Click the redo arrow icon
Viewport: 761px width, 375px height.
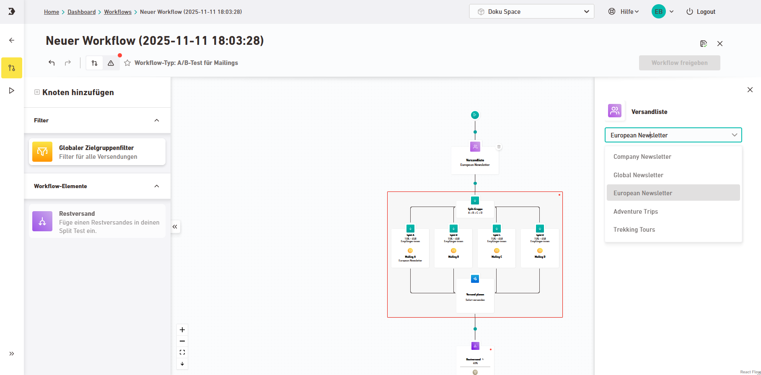coord(68,63)
